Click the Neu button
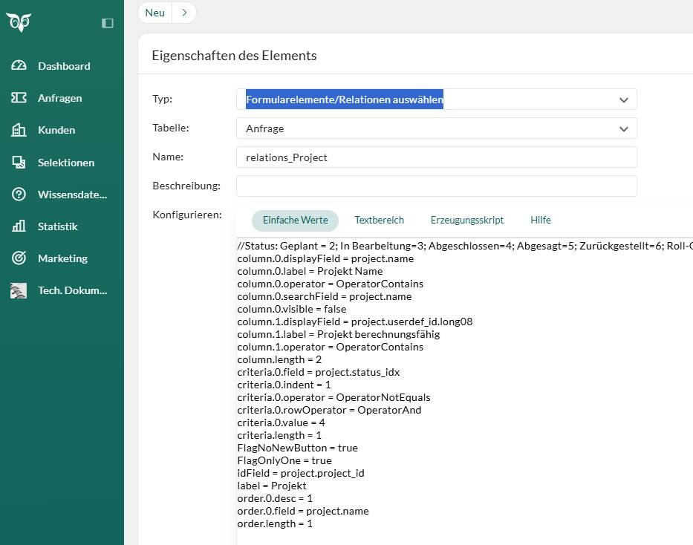 pyautogui.click(x=154, y=13)
